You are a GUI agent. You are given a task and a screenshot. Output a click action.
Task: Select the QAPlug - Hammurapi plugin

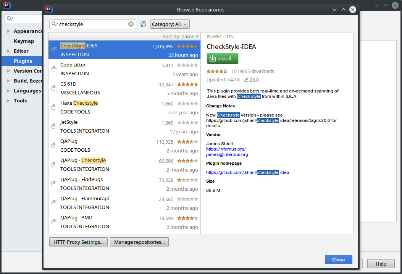(124, 203)
